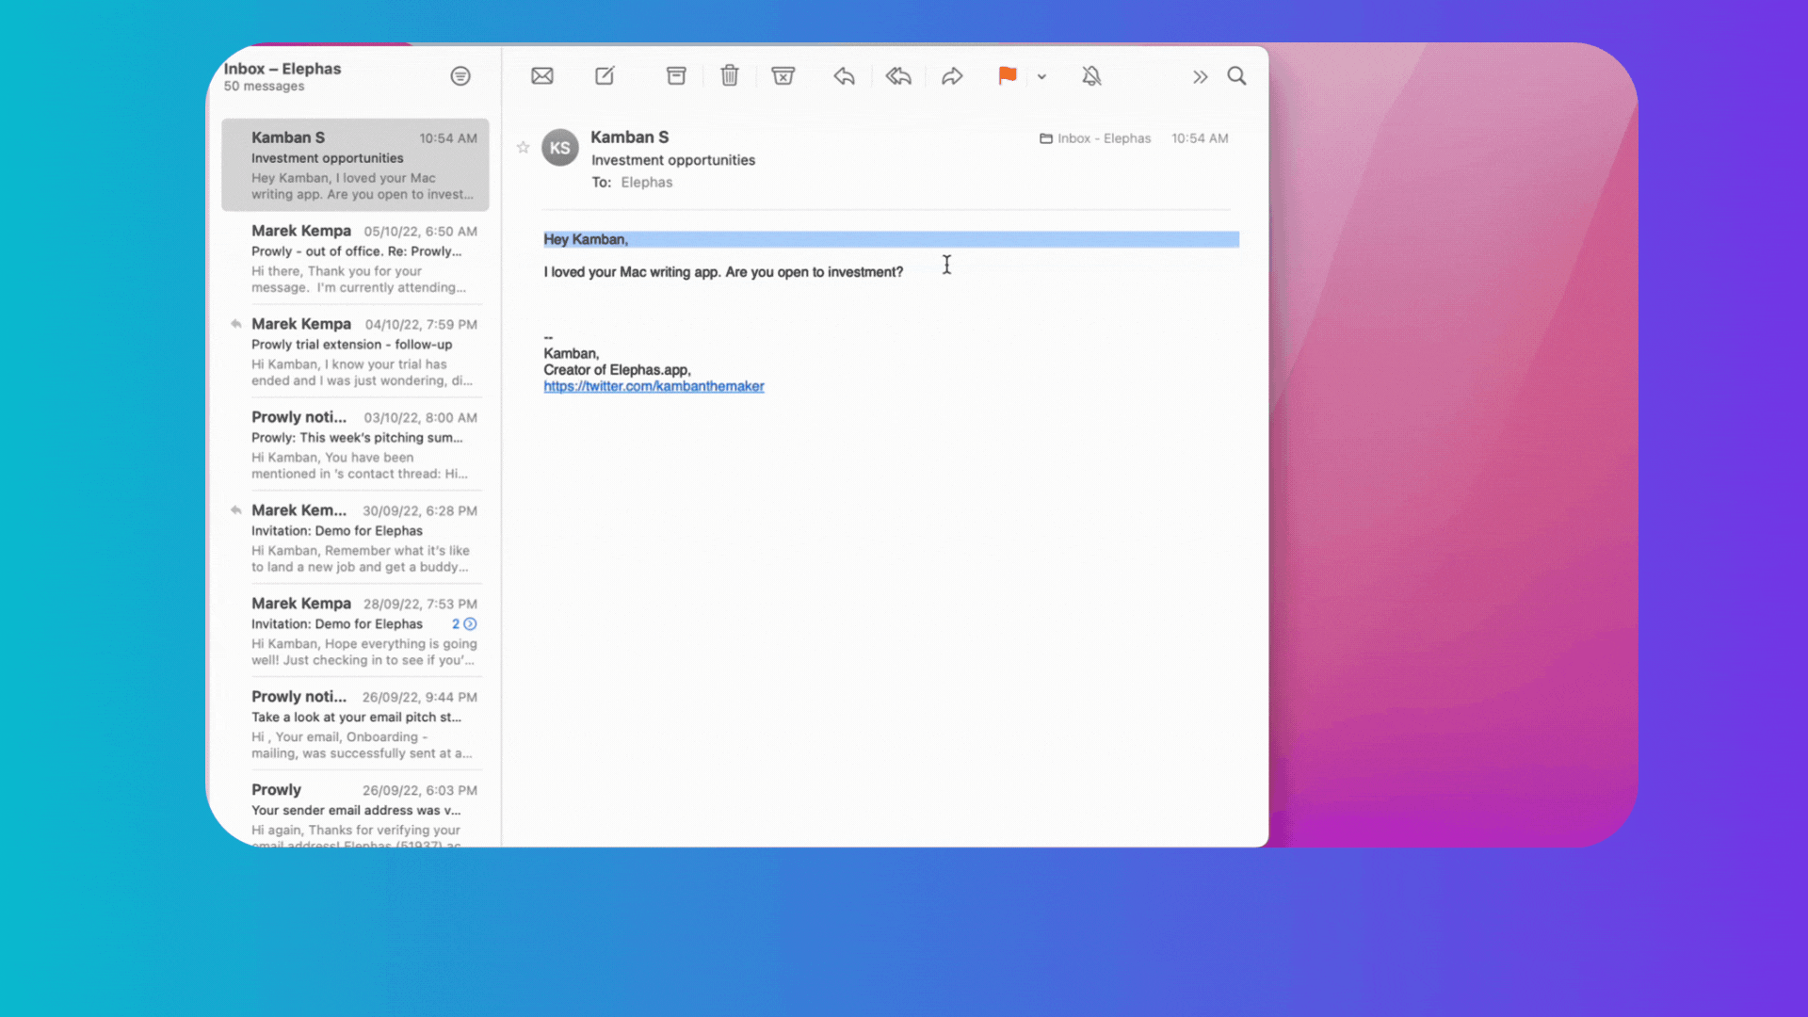Compose a new message with the pencil icon
The height and width of the screenshot is (1017, 1808).
605,76
